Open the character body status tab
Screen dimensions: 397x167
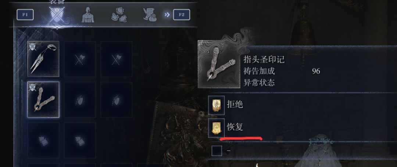pos(88,15)
